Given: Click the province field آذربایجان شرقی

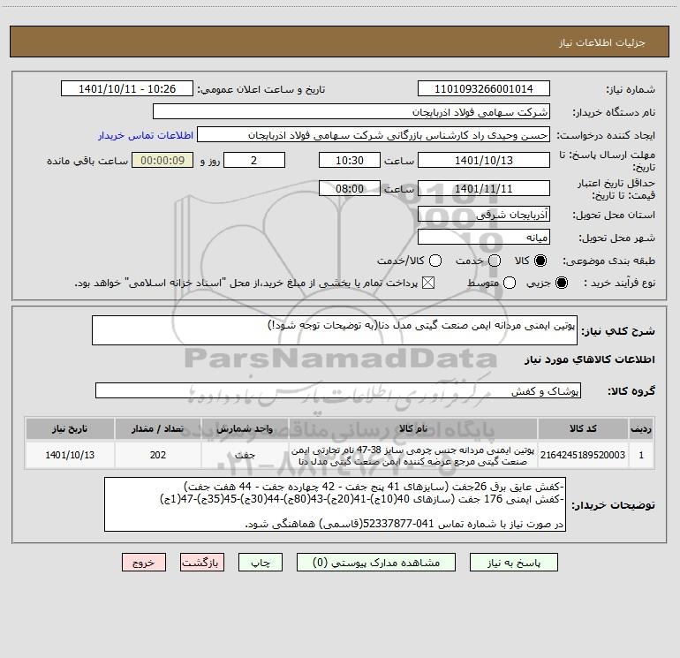Looking at the screenshot, I should coord(484,215).
